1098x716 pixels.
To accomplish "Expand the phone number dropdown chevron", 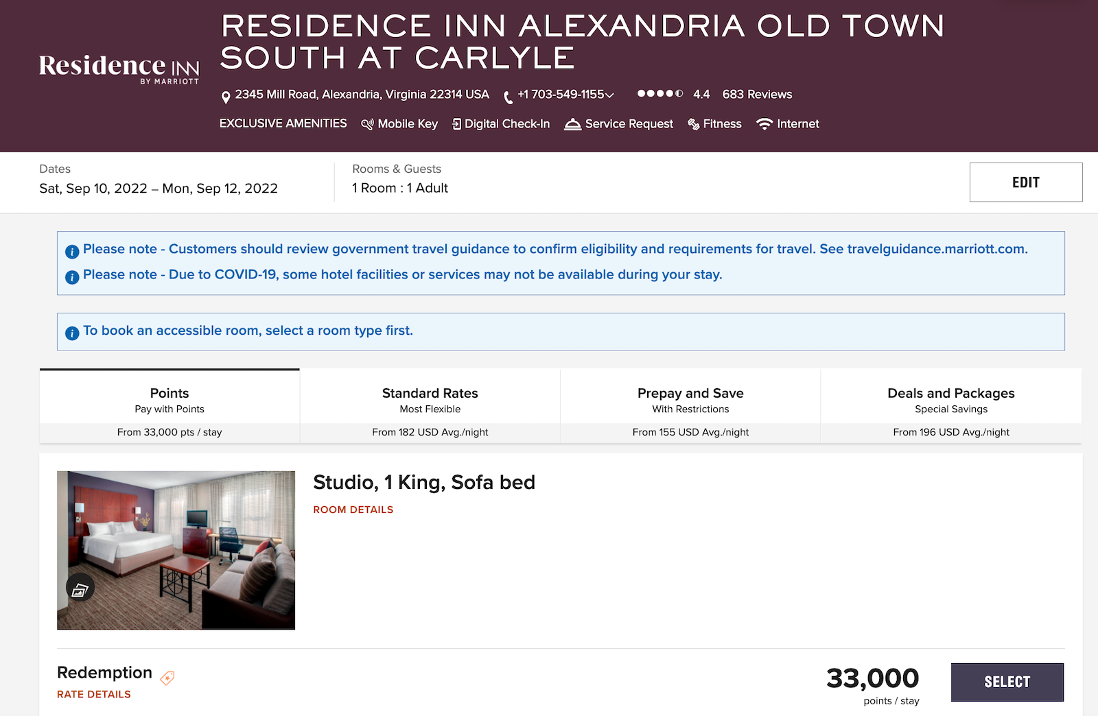I will 609,95.
